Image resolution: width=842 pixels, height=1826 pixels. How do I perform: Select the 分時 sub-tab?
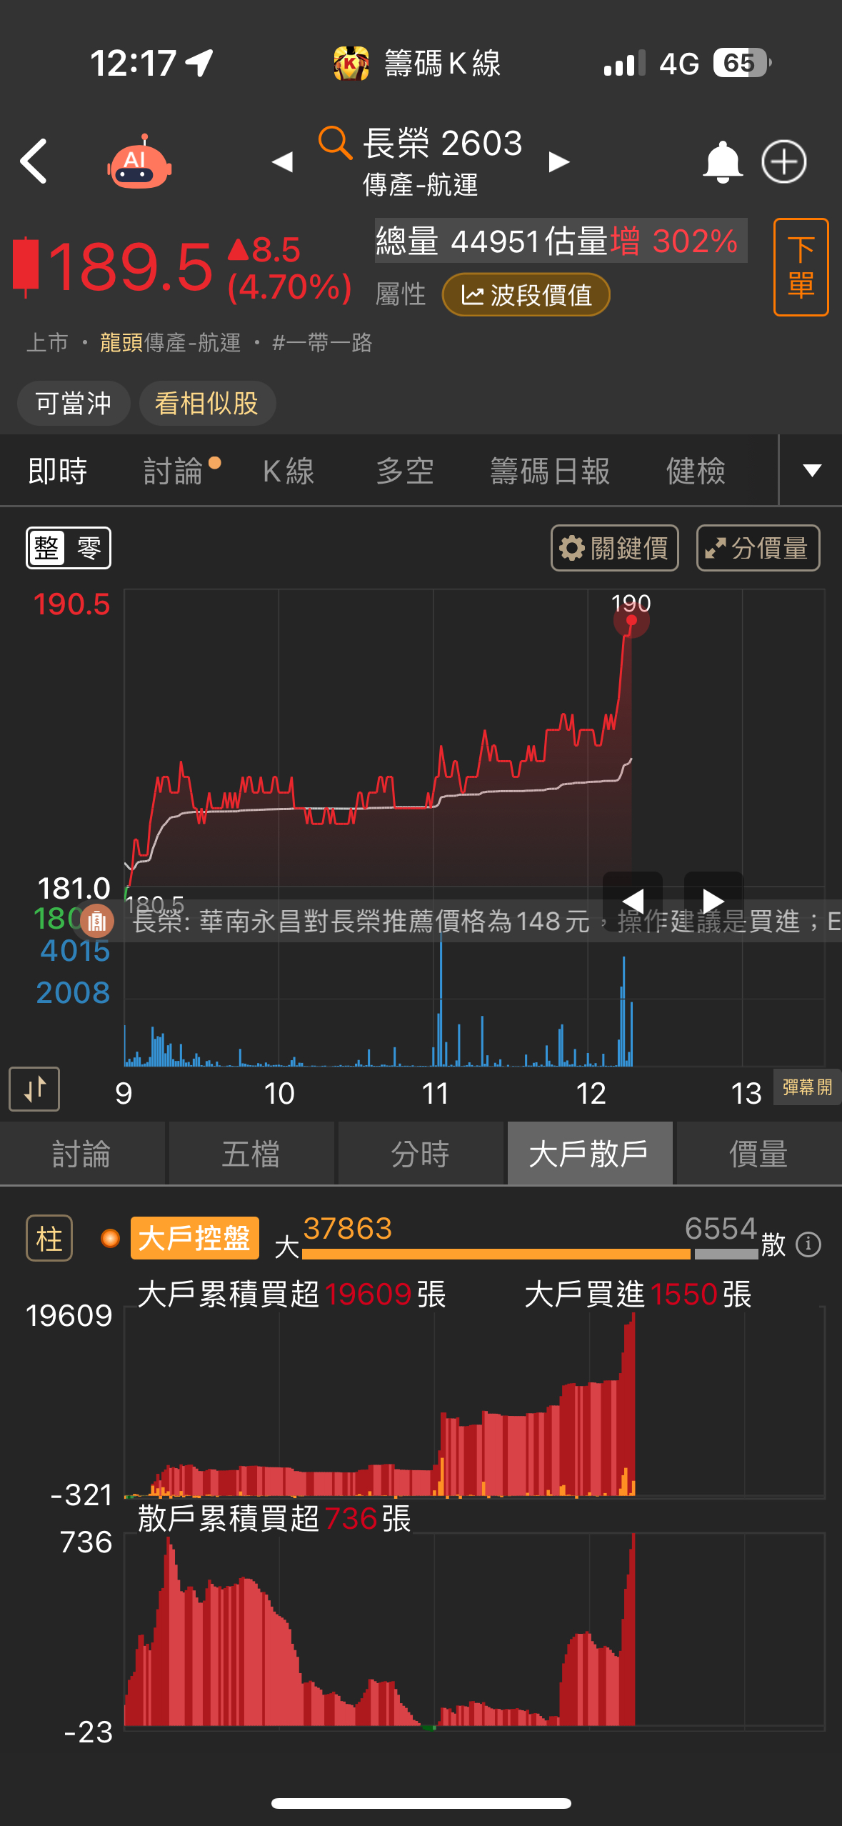(421, 1154)
